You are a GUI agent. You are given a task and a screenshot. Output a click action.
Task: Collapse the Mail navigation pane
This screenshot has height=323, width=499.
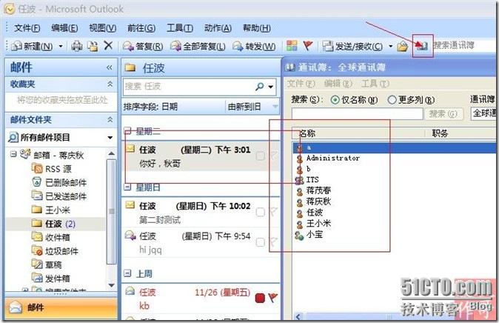coord(109,67)
